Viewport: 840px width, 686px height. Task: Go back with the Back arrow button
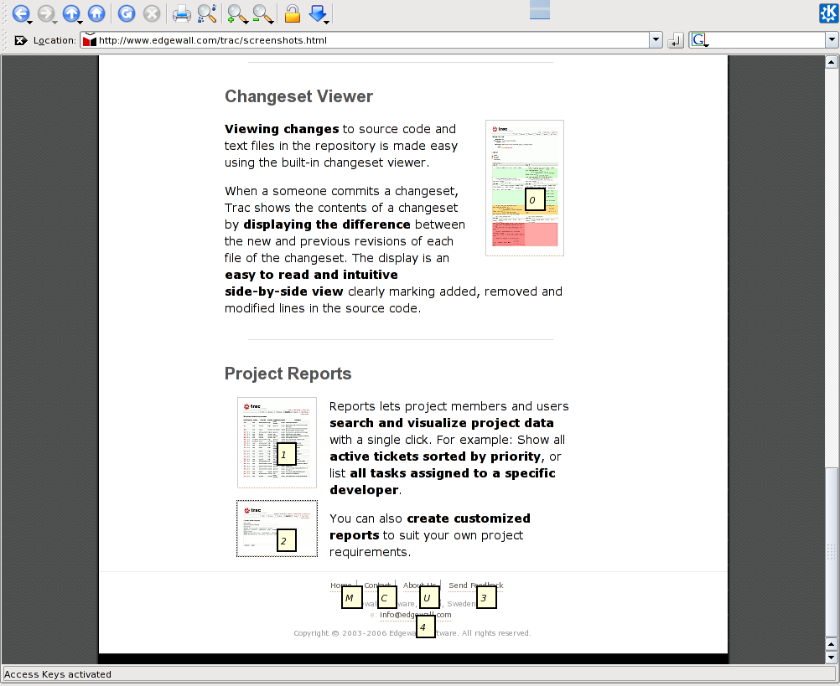pyautogui.click(x=20, y=13)
